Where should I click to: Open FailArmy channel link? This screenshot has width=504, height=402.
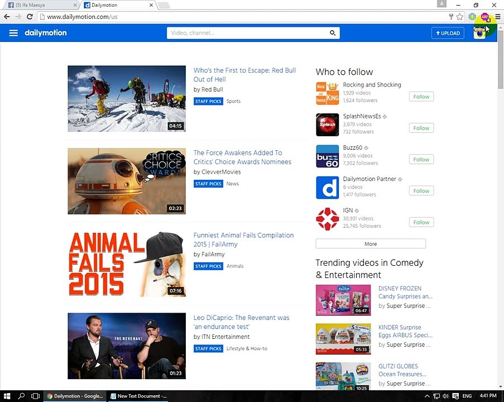pos(213,255)
